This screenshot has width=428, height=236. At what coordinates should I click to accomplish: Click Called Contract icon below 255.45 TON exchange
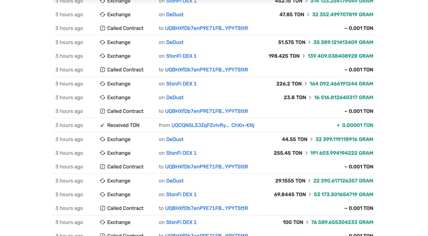[x=103, y=167]
